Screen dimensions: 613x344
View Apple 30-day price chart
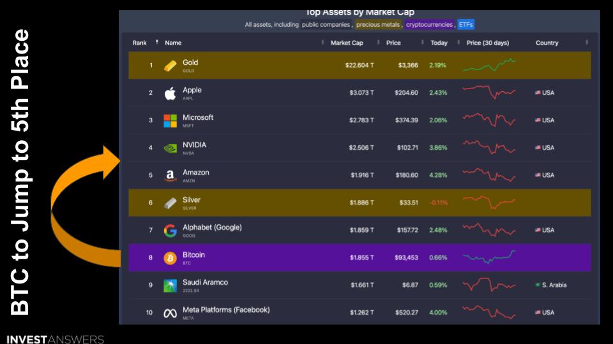pos(488,92)
